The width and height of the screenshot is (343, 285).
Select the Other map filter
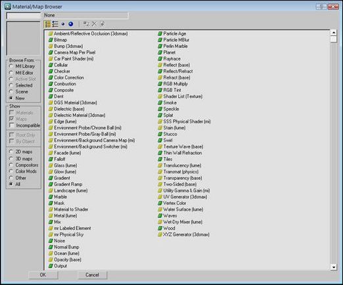click(x=11, y=178)
